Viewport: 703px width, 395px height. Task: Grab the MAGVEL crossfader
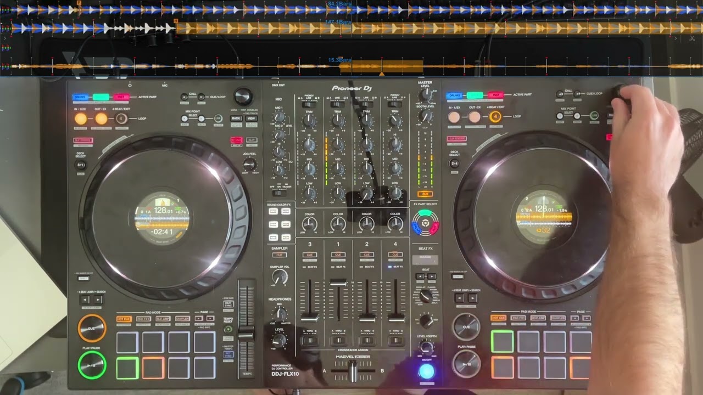pos(353,371)
